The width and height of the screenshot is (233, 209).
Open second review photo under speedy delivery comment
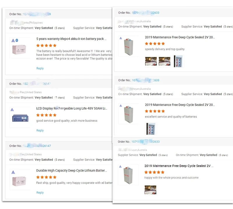pos(165,61)
